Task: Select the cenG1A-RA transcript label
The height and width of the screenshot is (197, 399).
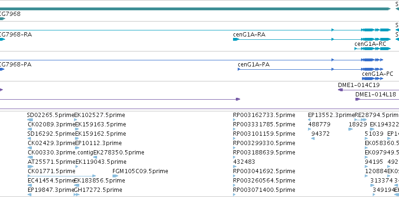Action: click(249, 35)
